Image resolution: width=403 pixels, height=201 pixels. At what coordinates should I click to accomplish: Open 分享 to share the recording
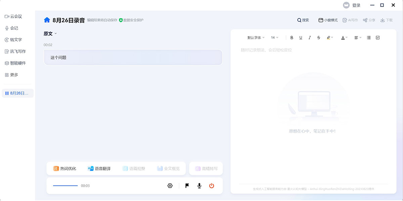(369, 20)
